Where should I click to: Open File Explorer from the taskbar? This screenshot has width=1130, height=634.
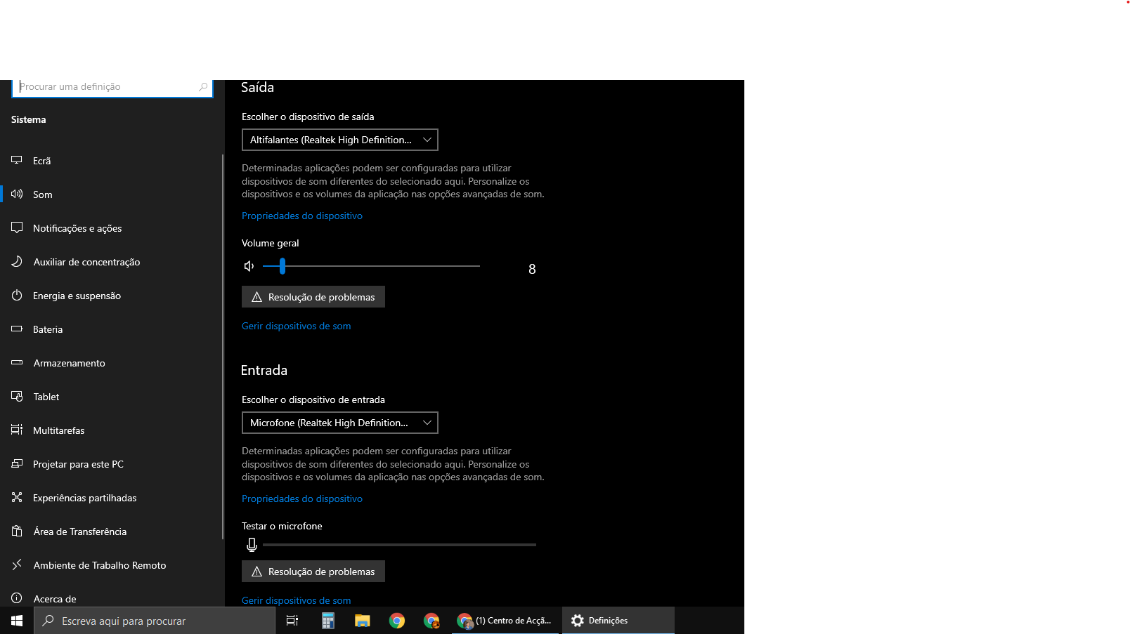(362, 621)
